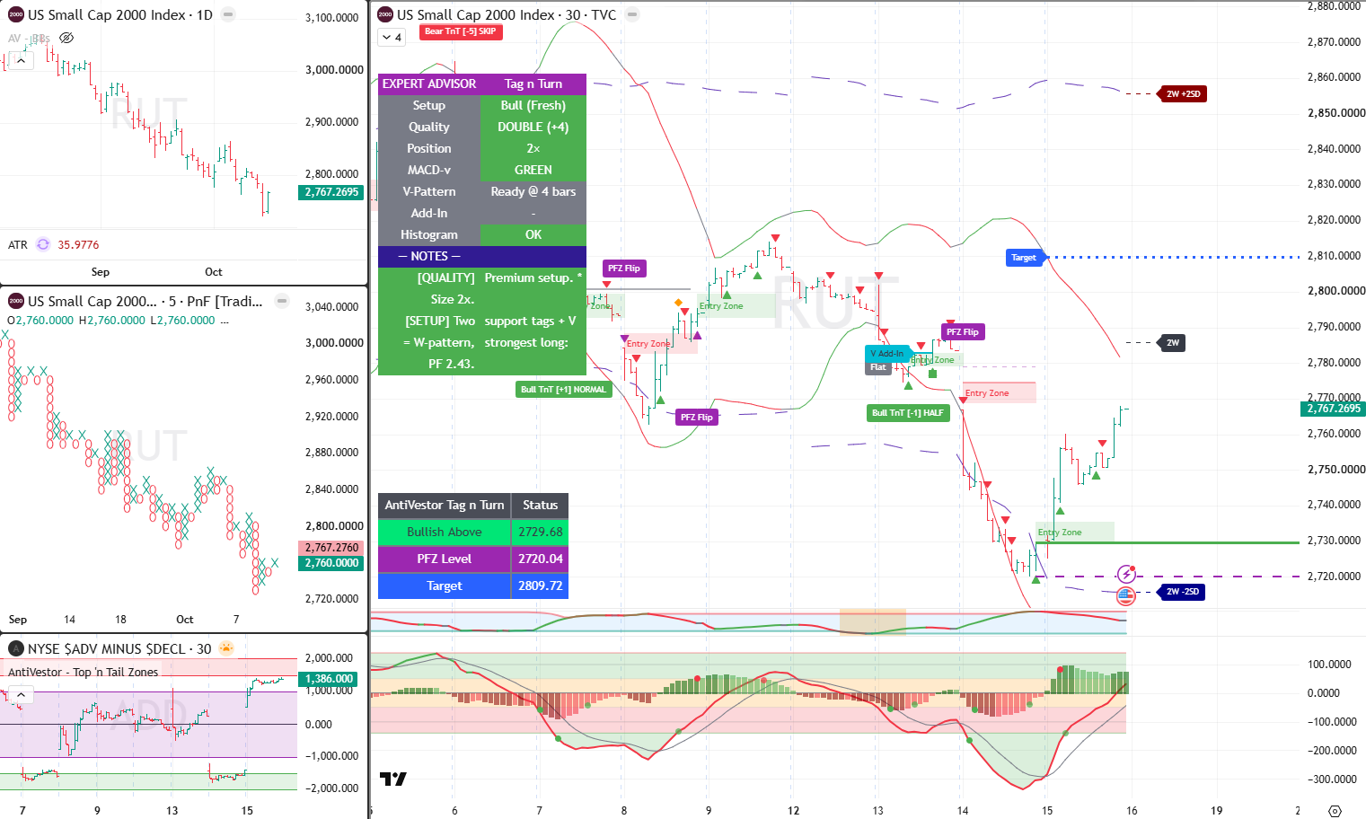Open chart settings via the gear icon
The height and width of the screenshot is (819, 1366).
[1335, 811]
